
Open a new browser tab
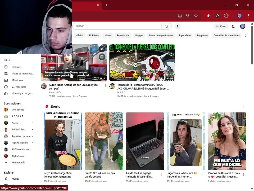point(107,5)
